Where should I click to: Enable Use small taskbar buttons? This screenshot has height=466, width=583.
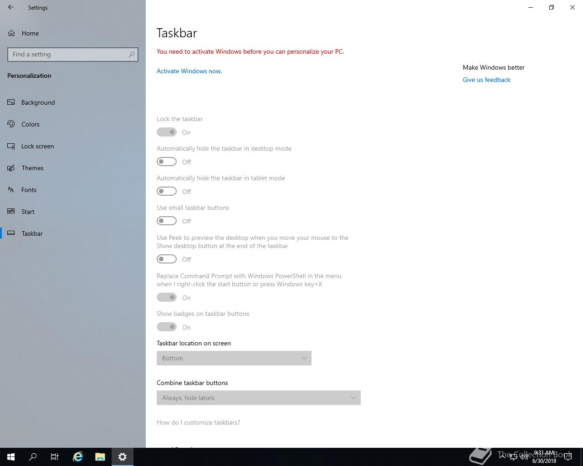click(167, 221)
